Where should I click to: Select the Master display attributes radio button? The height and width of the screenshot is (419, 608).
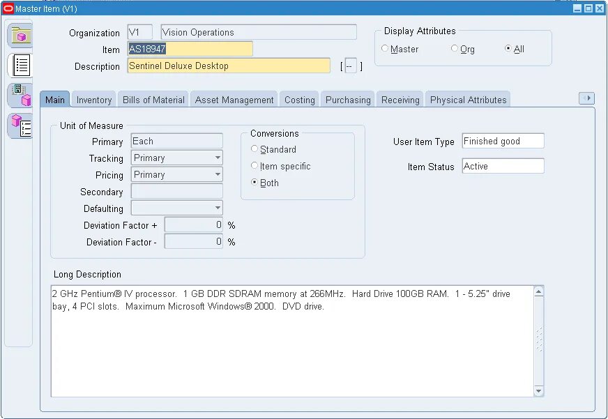coord(385,48)
